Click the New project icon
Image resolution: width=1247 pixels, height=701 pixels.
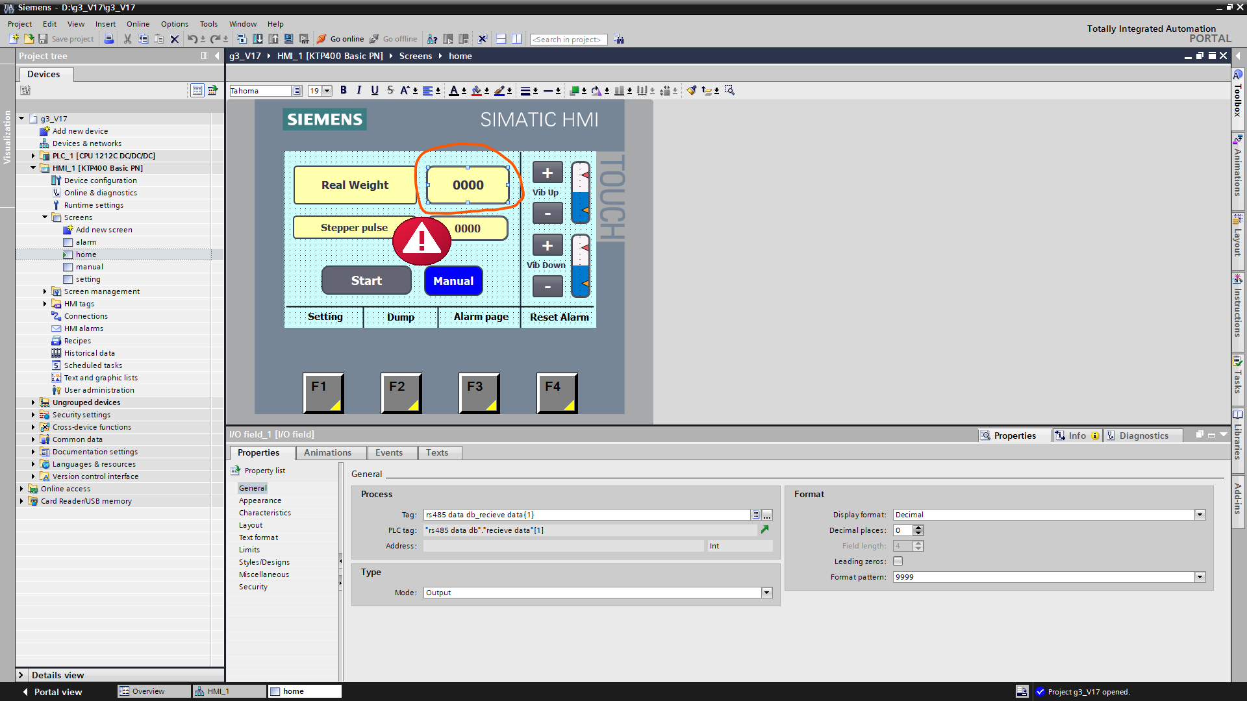[x=14, y=39]
